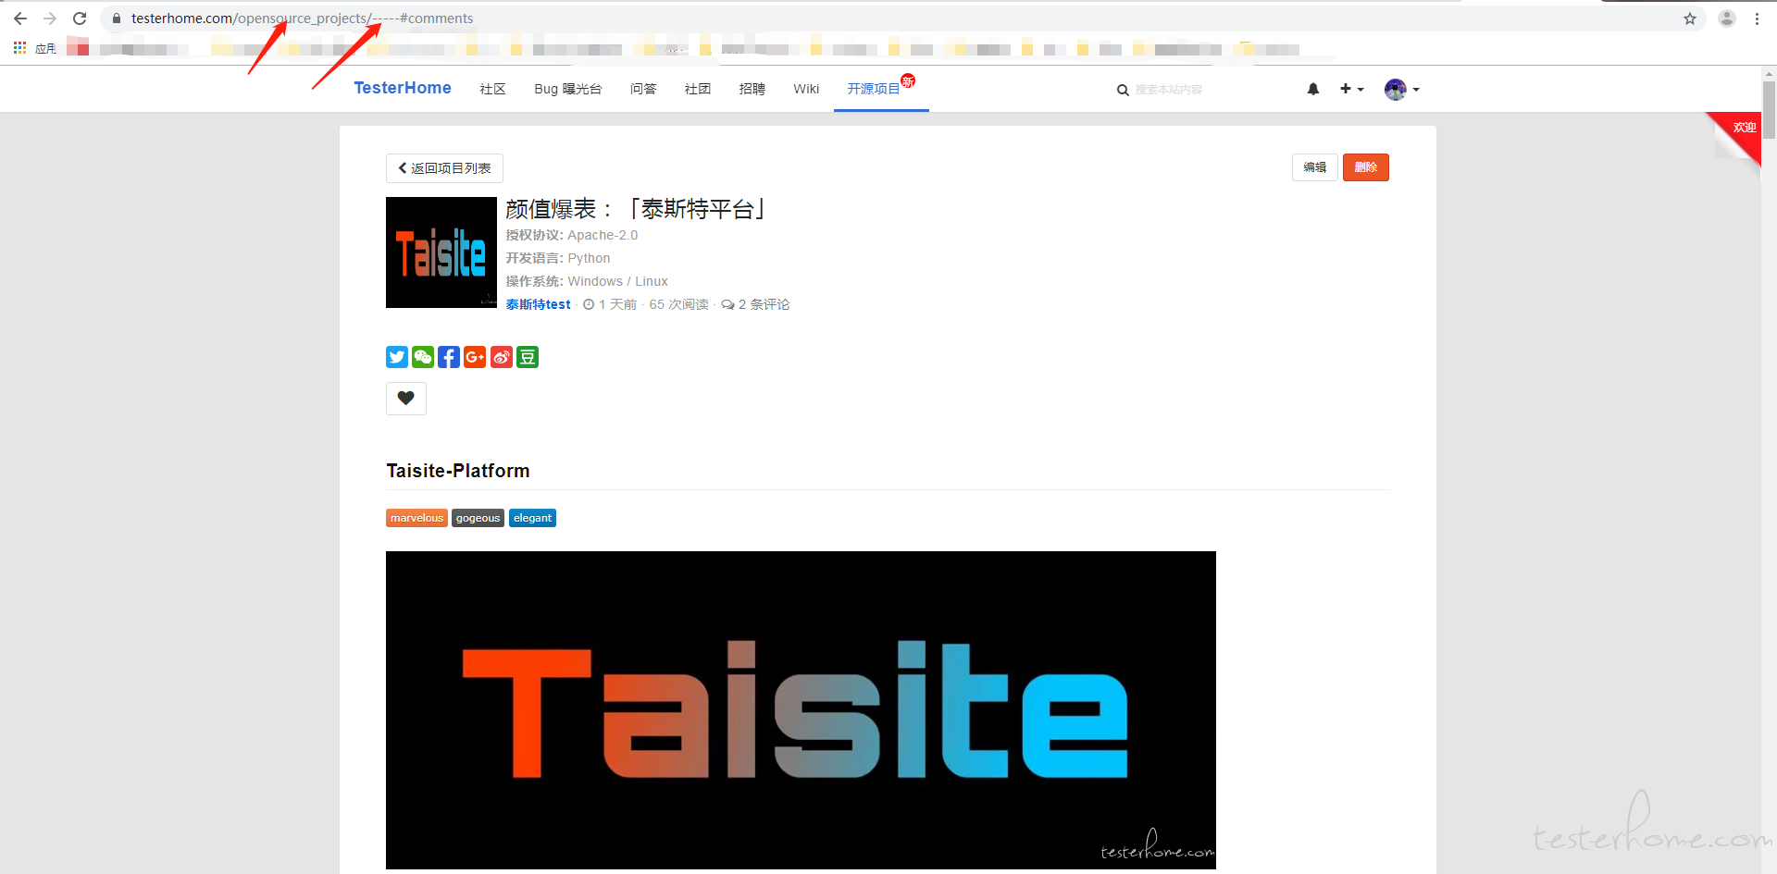View the site lock security icon
The height and width of the screenshot is (874, 1777).
tap(117, 18)
